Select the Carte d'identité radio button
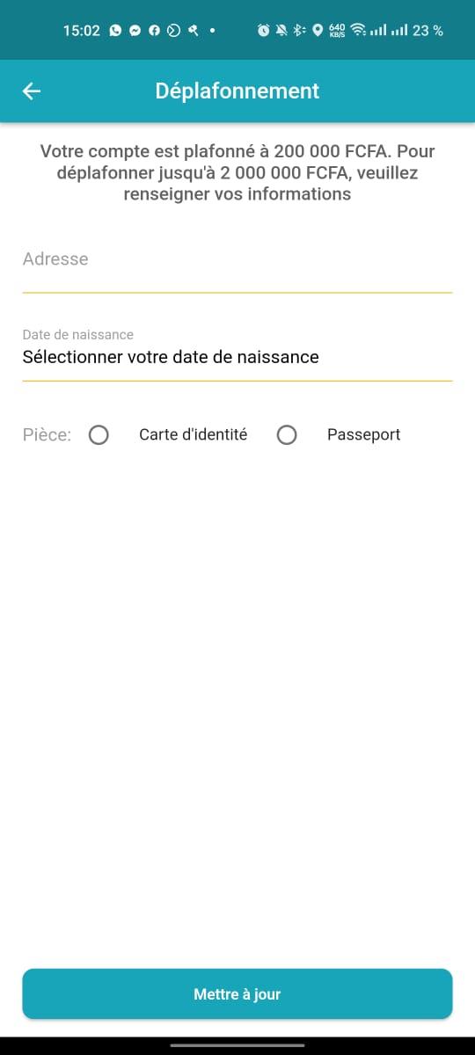The width and height of the screenshot is (475, 1055). (x=99, y=435)
